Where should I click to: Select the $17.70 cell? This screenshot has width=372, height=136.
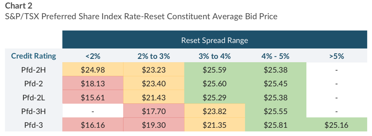click(x=154, y=111)
